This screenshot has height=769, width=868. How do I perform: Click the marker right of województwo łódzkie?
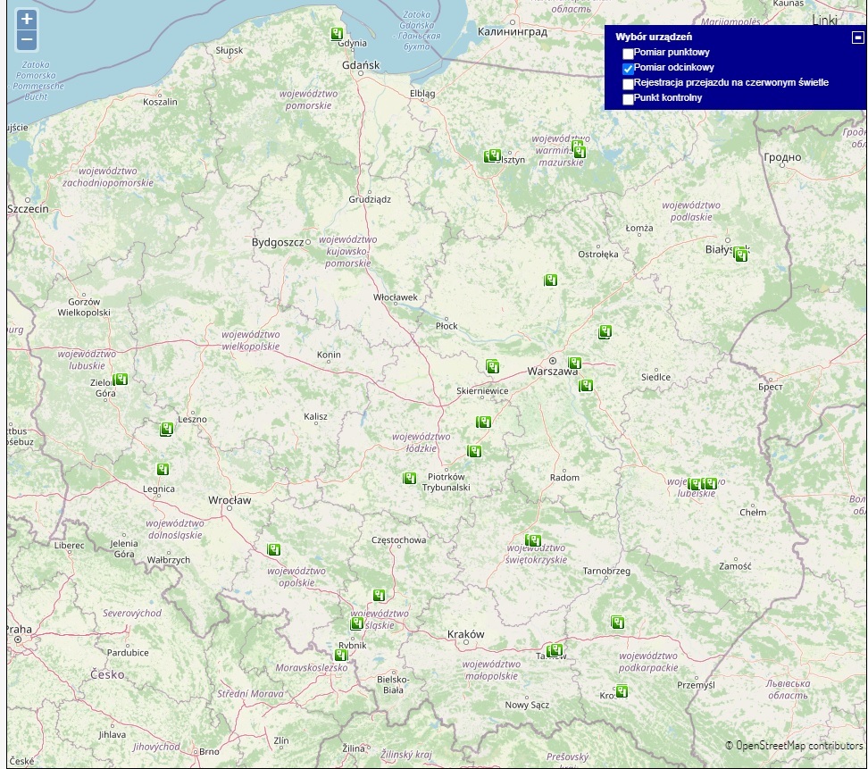(x=474, y=451)
